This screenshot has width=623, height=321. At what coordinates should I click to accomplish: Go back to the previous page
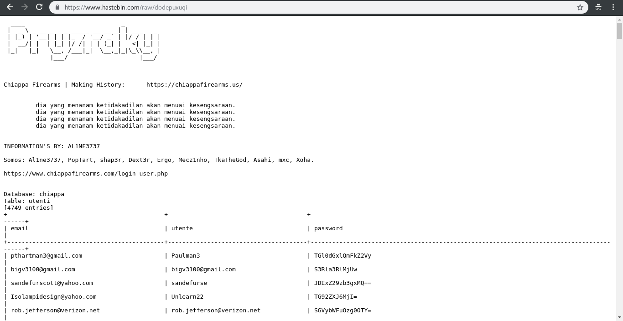pyautogui.click(x=10, y=7)
